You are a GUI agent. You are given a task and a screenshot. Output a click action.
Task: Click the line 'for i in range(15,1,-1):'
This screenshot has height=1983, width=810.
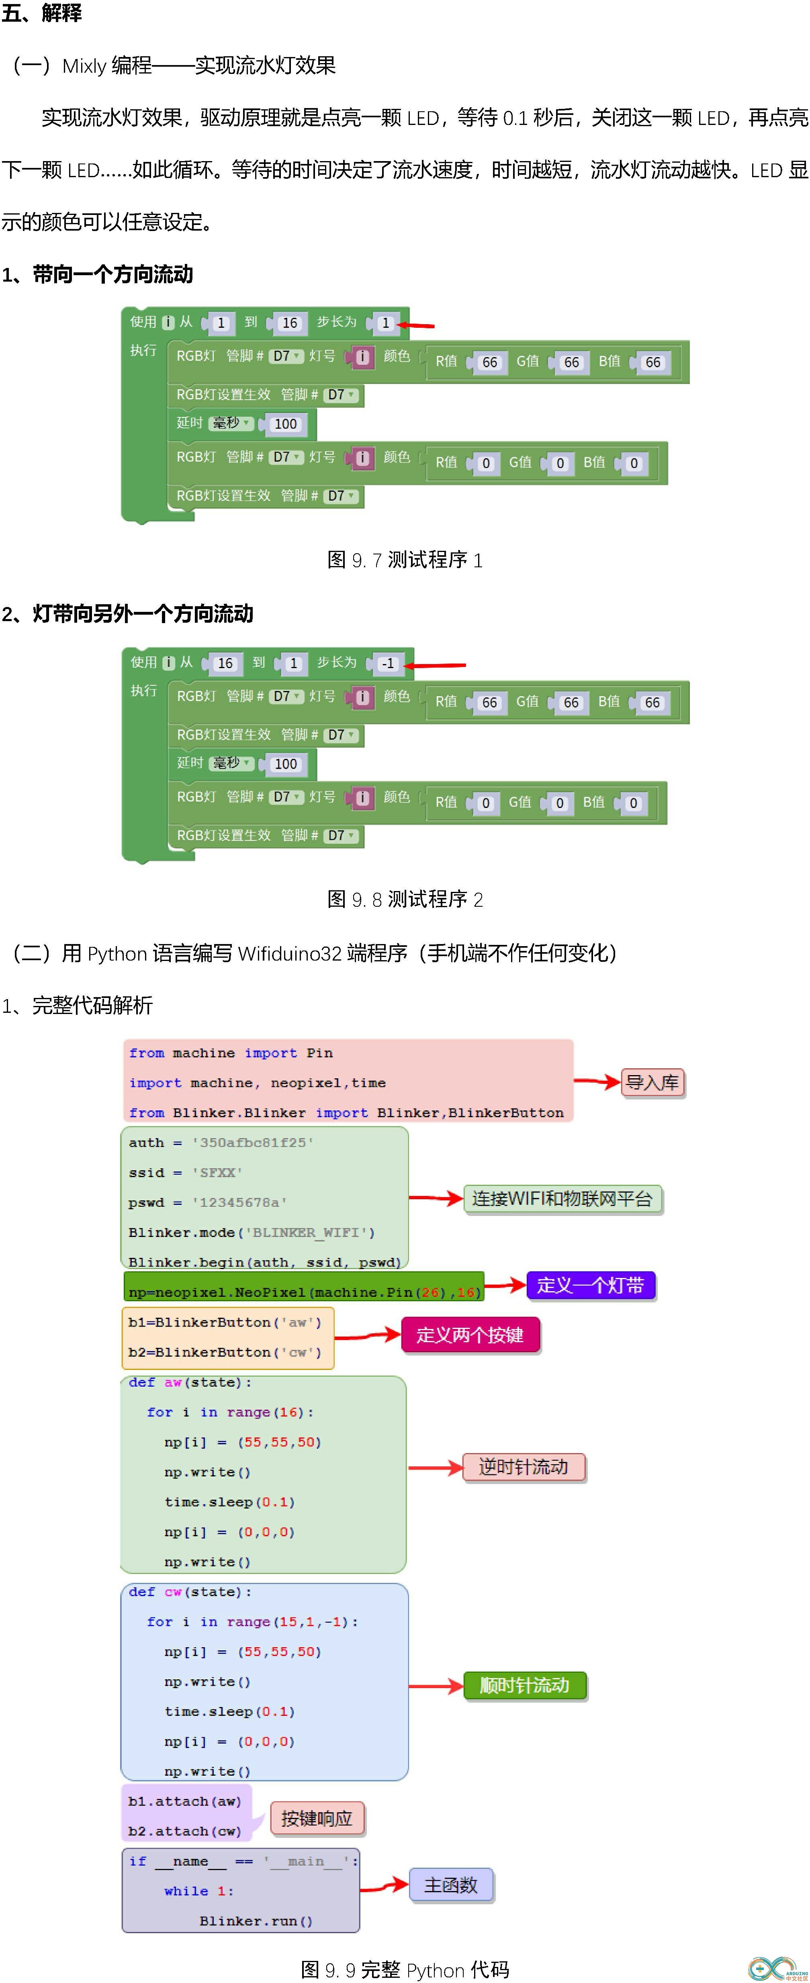tap(253, 1622)
